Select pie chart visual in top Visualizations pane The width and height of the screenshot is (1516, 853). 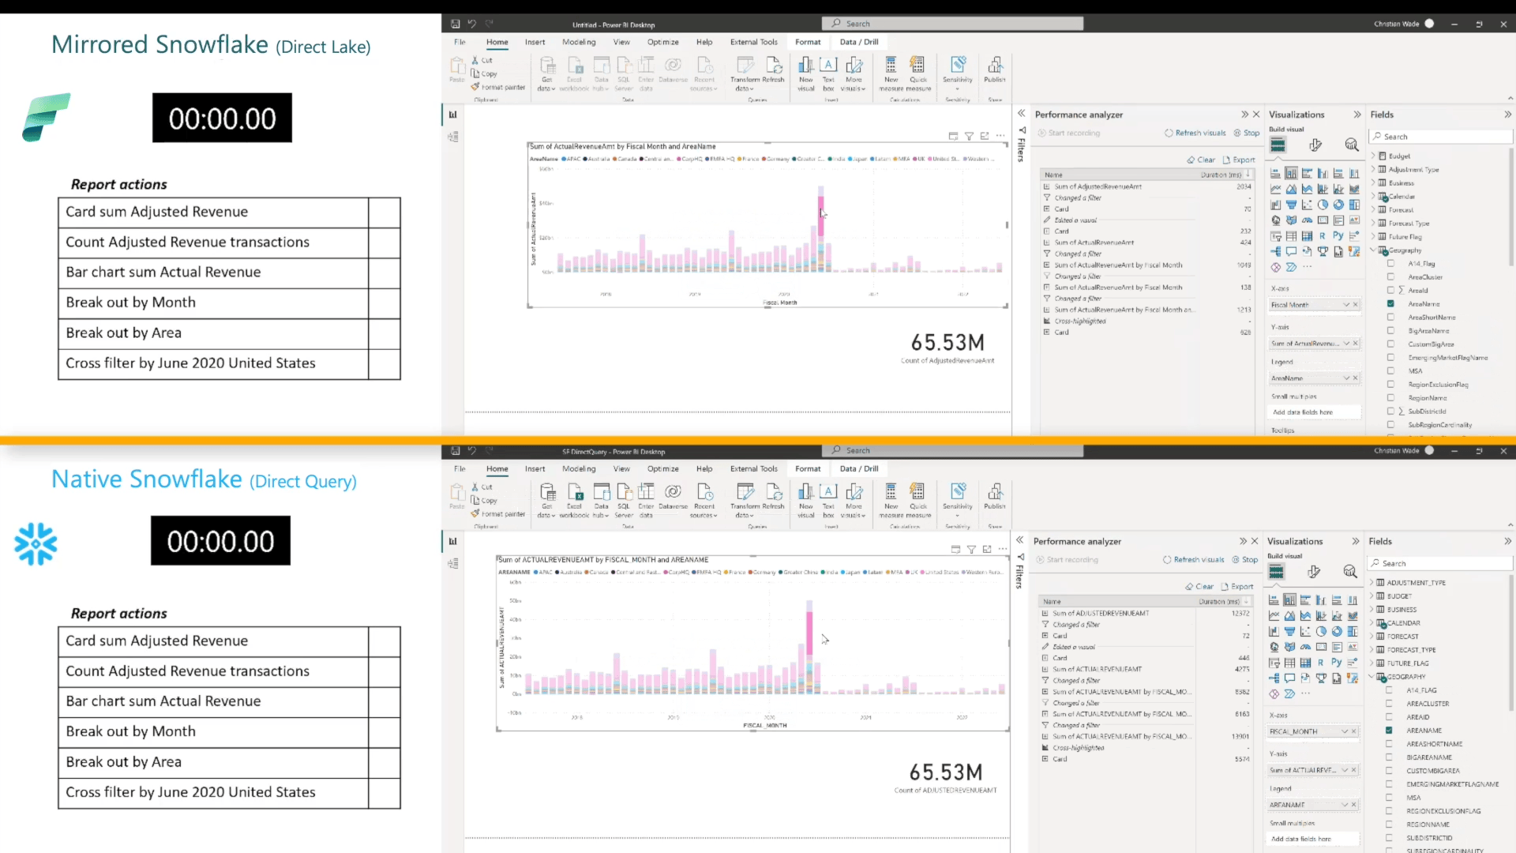click(1323, 205)
